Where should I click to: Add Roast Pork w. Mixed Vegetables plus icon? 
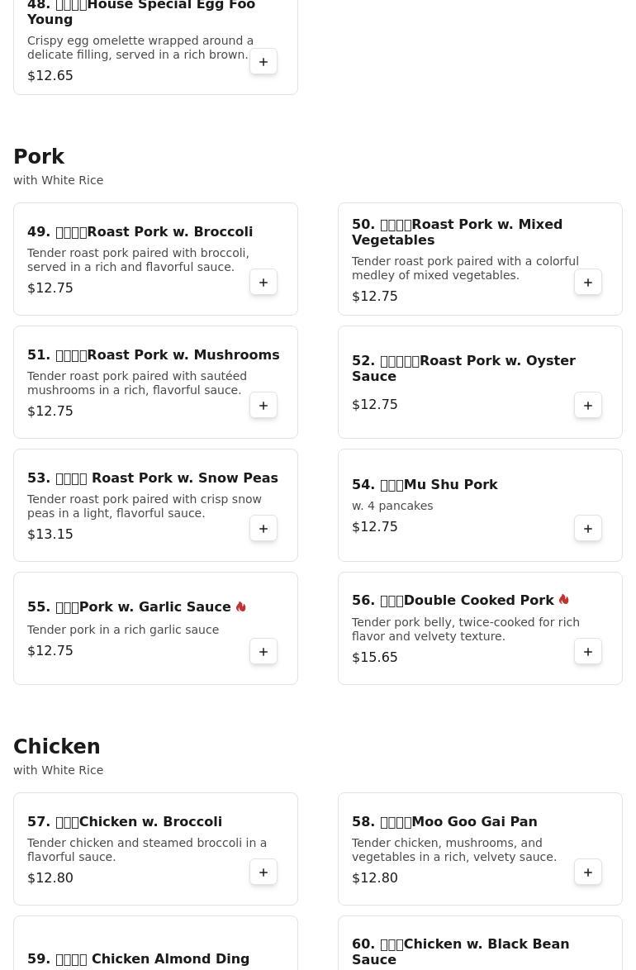[588, 282]
